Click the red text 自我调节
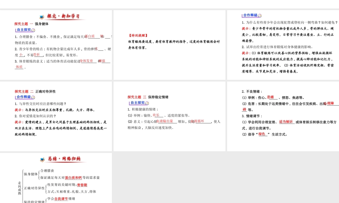 61,199
